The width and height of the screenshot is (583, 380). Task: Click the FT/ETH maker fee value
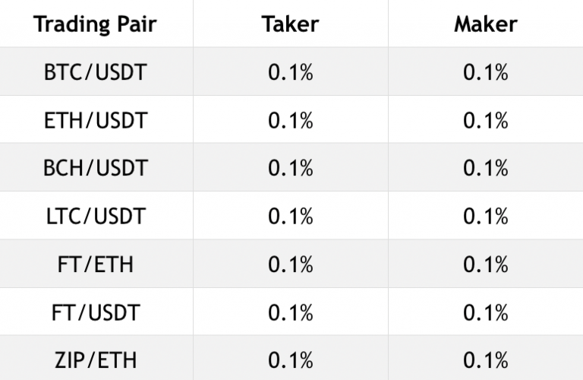[486, 264]
